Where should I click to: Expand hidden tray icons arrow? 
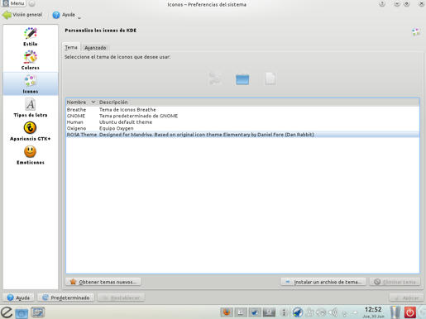356,312
